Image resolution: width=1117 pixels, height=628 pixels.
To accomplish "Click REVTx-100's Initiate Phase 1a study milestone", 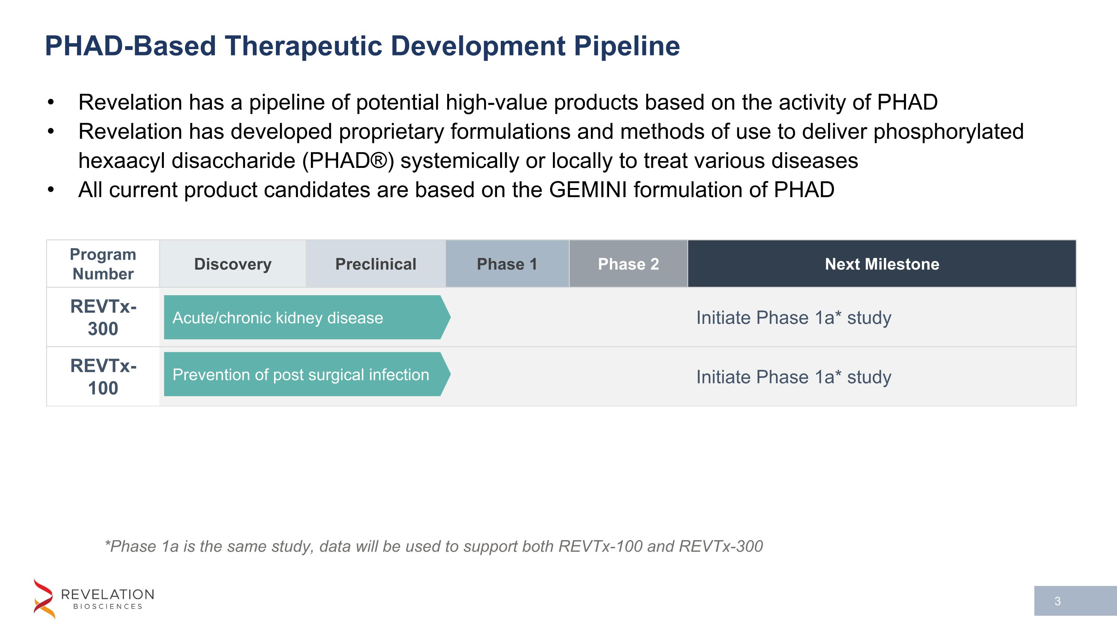I will (793, 377).
